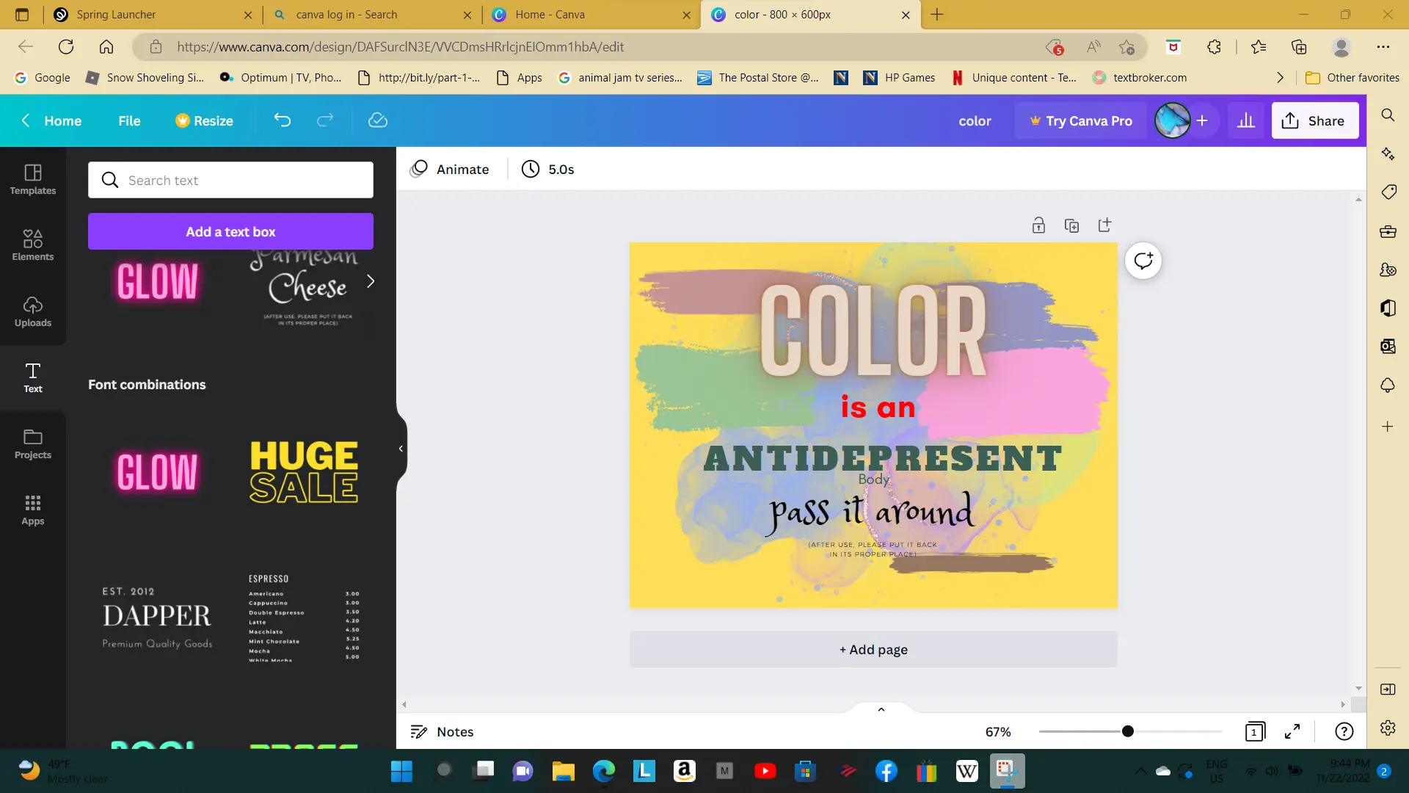Image resolution: width=1409 pixels, height=793 pixels.
Task: Open the Google bookmark
Action: [x=43, y=78]
